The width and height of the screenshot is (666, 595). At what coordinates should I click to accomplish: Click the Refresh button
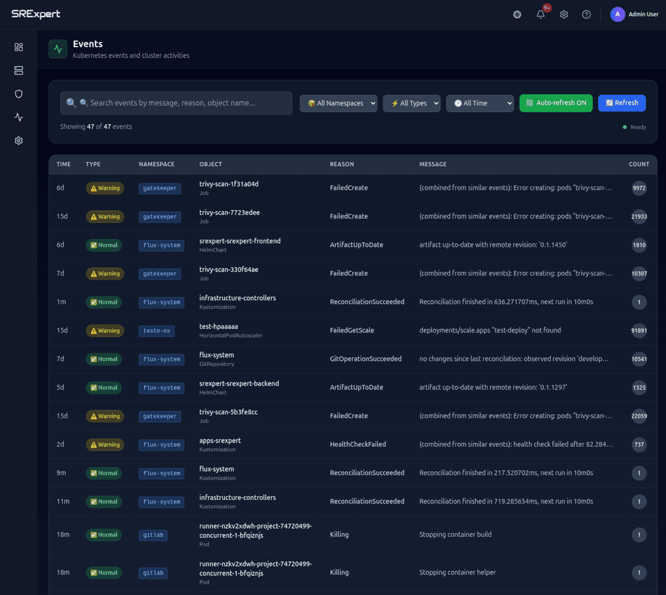click(622, 103)
